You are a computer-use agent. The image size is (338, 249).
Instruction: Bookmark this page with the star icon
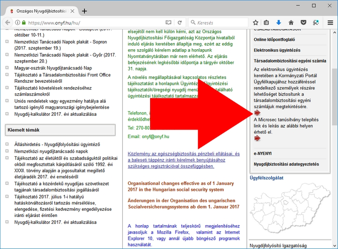256,22
